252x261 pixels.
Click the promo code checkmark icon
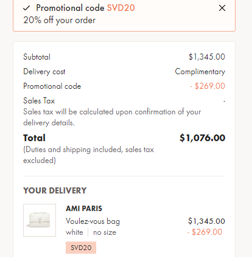[27, 8]
